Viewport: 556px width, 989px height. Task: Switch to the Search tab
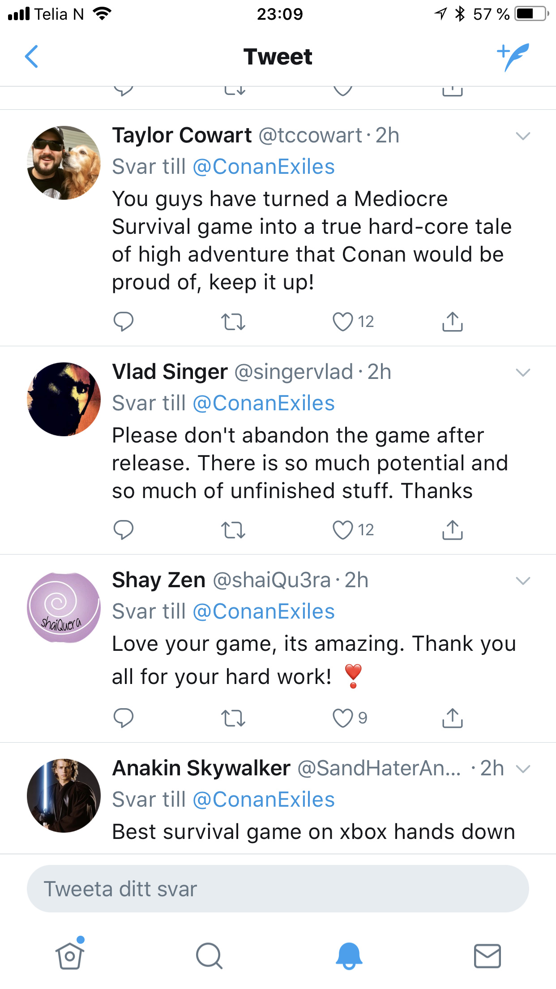tap(209, 956)
